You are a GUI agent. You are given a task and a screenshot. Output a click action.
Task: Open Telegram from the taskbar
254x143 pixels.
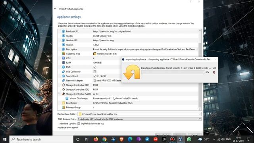(x=147, y=139)
